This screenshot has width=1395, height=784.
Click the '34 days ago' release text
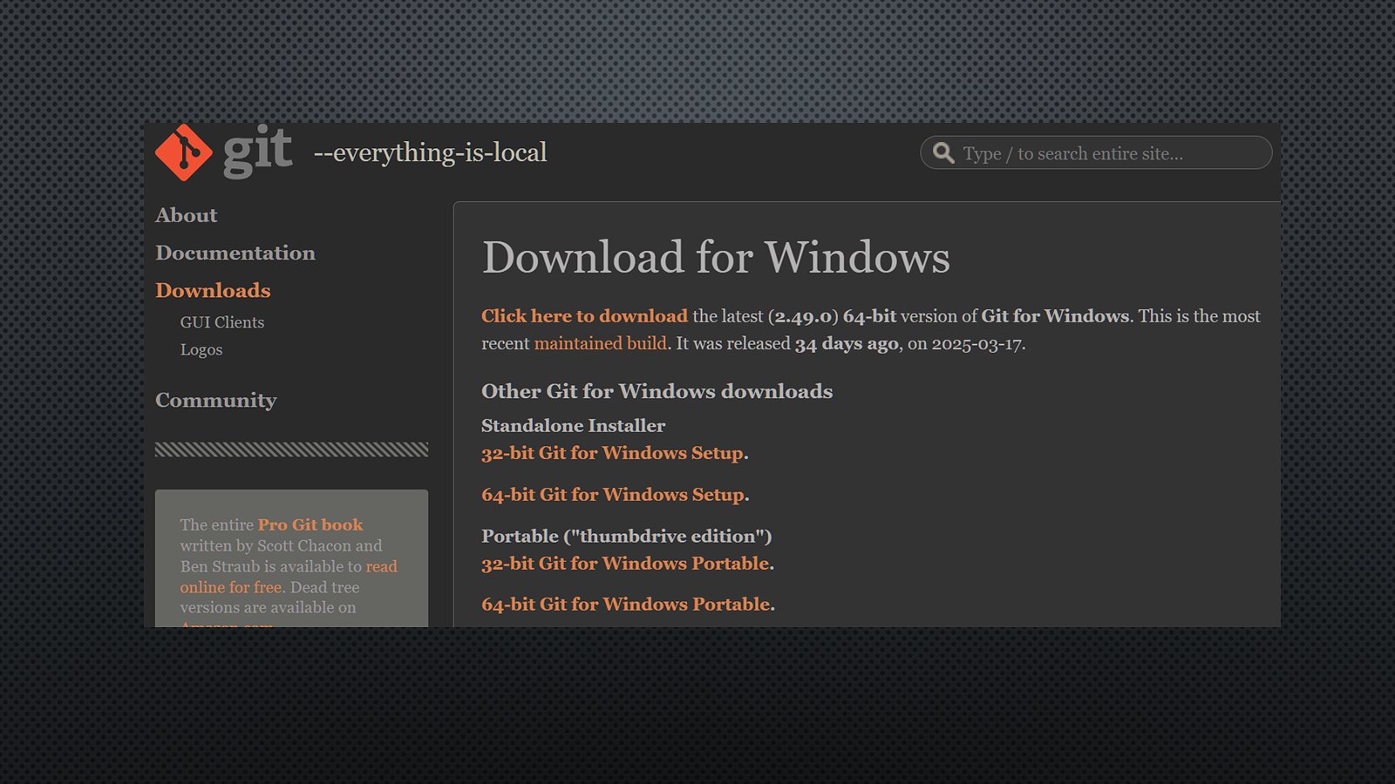pos(847,343)
